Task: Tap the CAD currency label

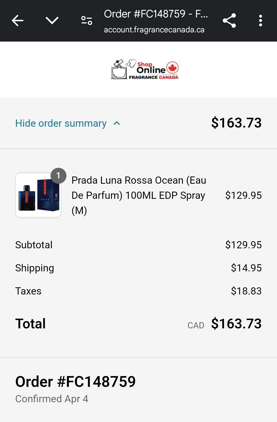Action: coord(196,325)
